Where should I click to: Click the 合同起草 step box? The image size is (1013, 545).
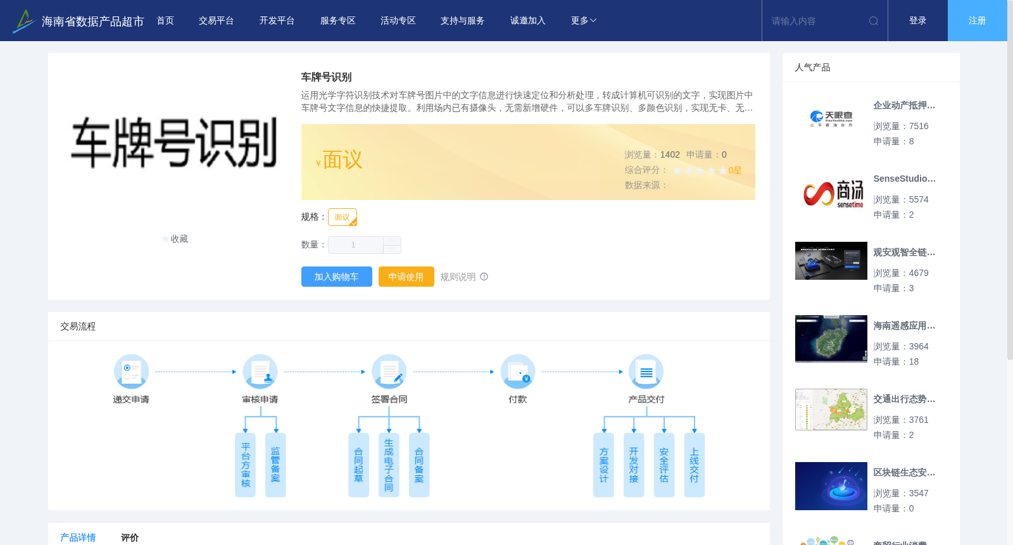point(358,465)
